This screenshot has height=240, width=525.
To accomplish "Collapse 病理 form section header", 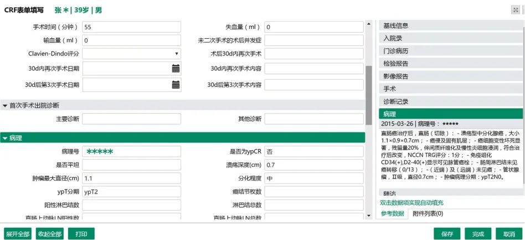I will click(x=183, y=137).
